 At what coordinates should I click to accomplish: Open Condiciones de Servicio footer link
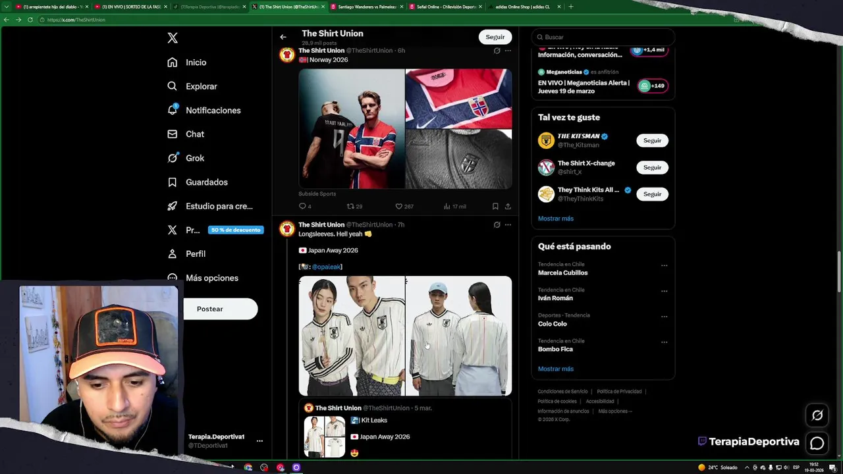(562, 392)
